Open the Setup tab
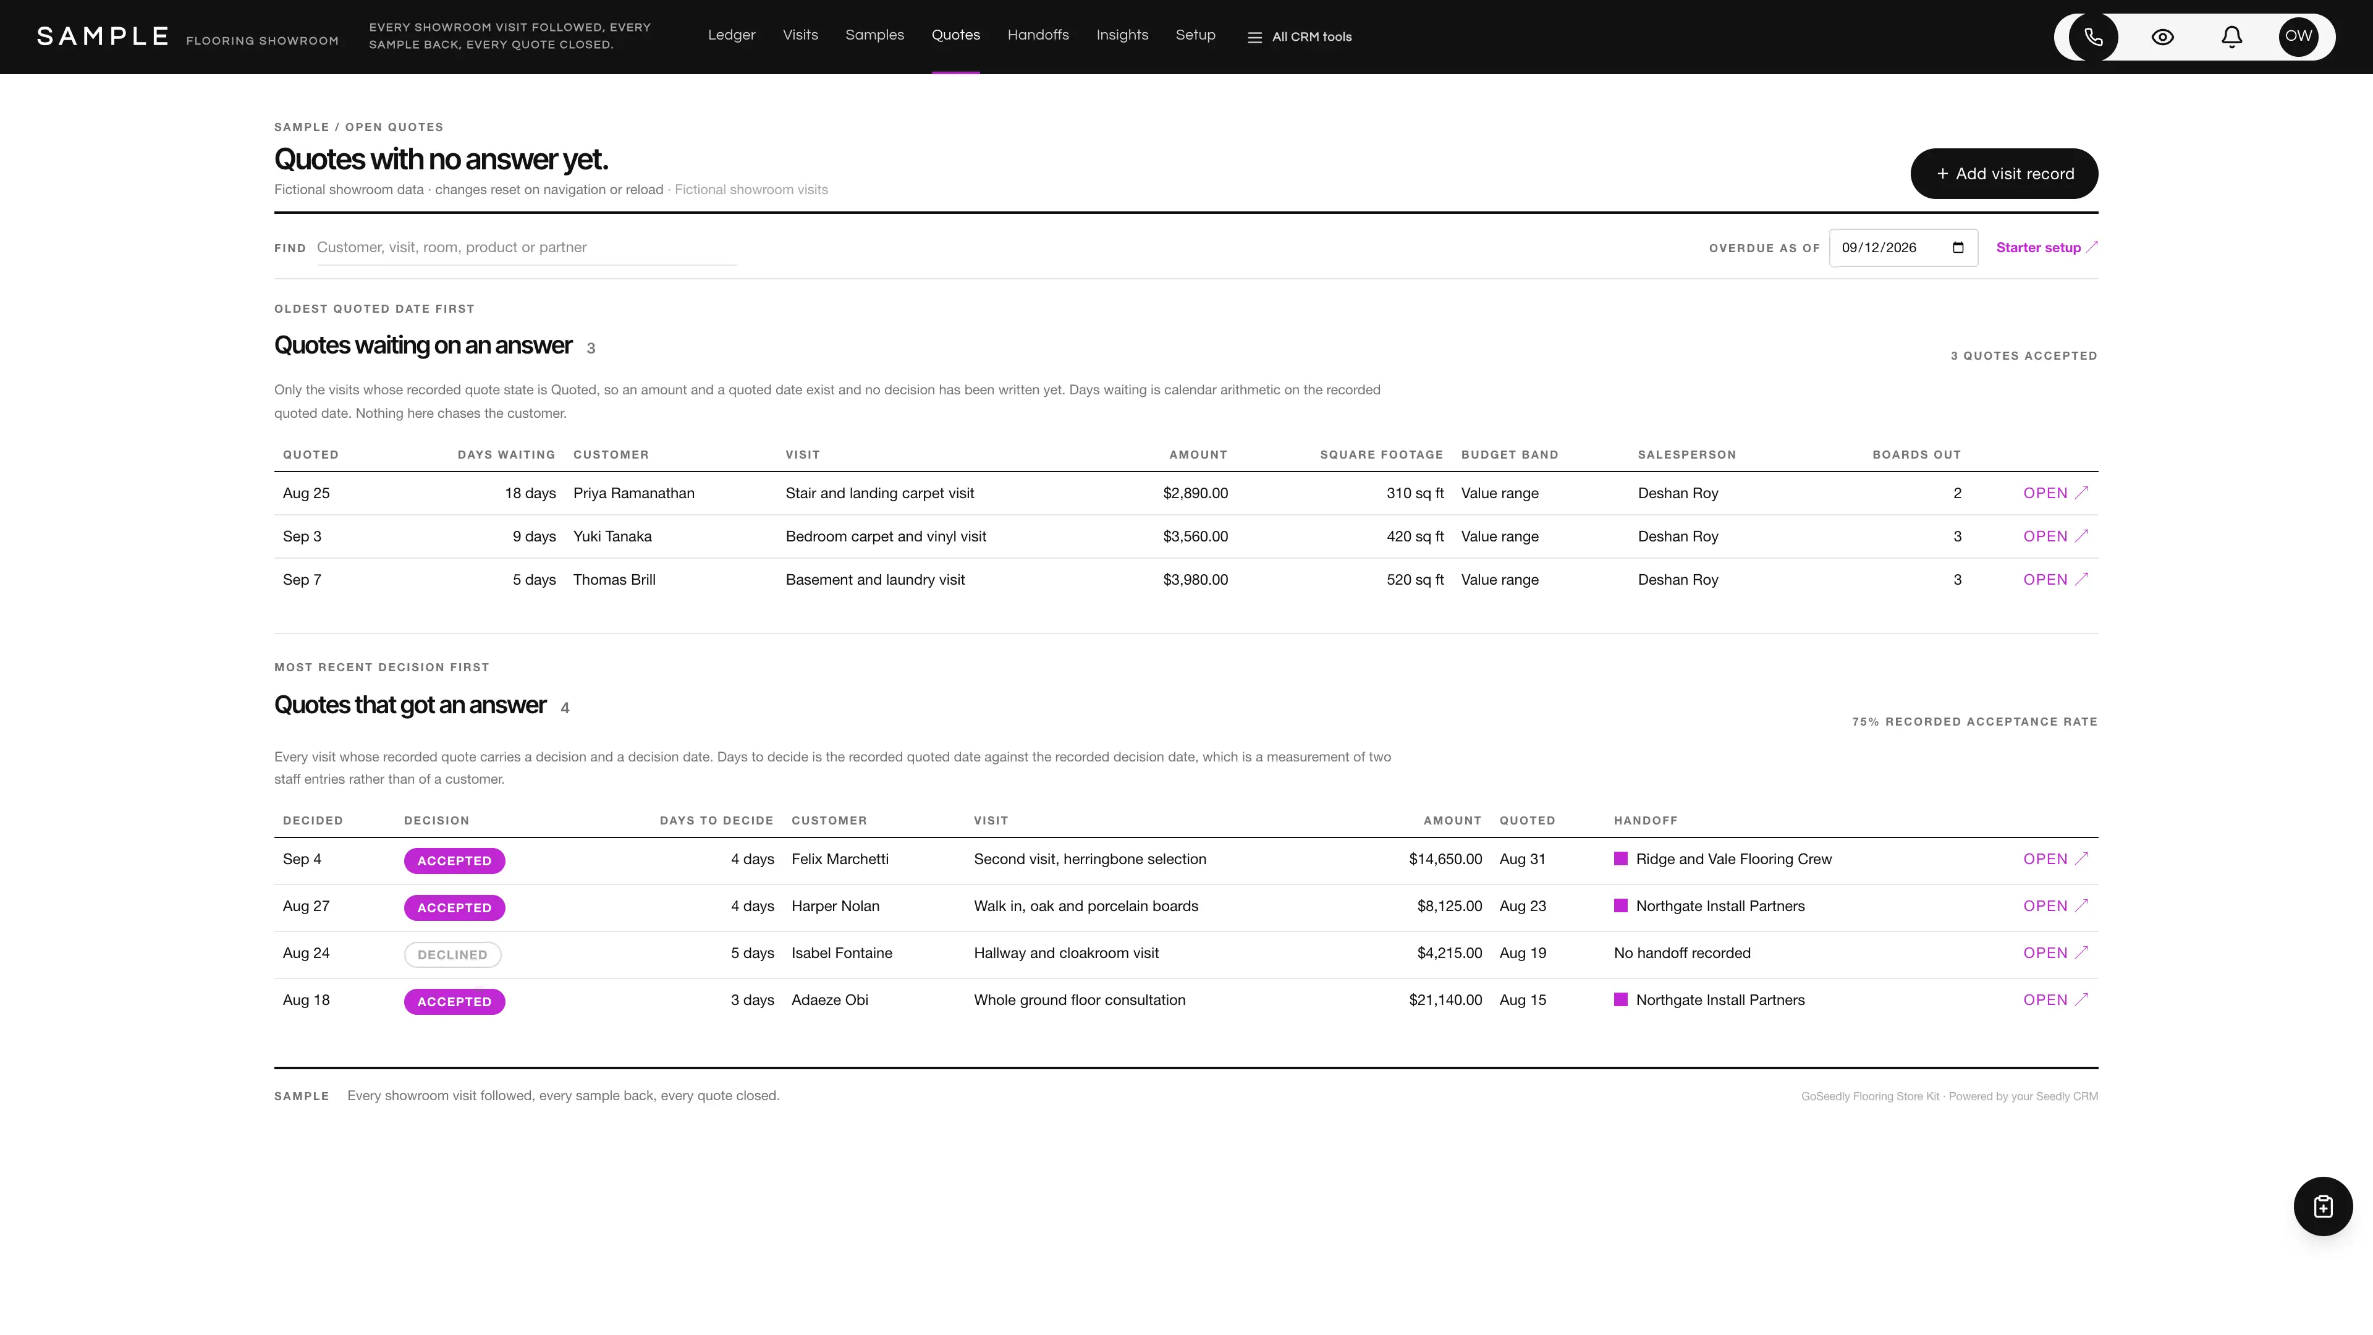2373x1335 pixels. click(x=1195, y=35)
